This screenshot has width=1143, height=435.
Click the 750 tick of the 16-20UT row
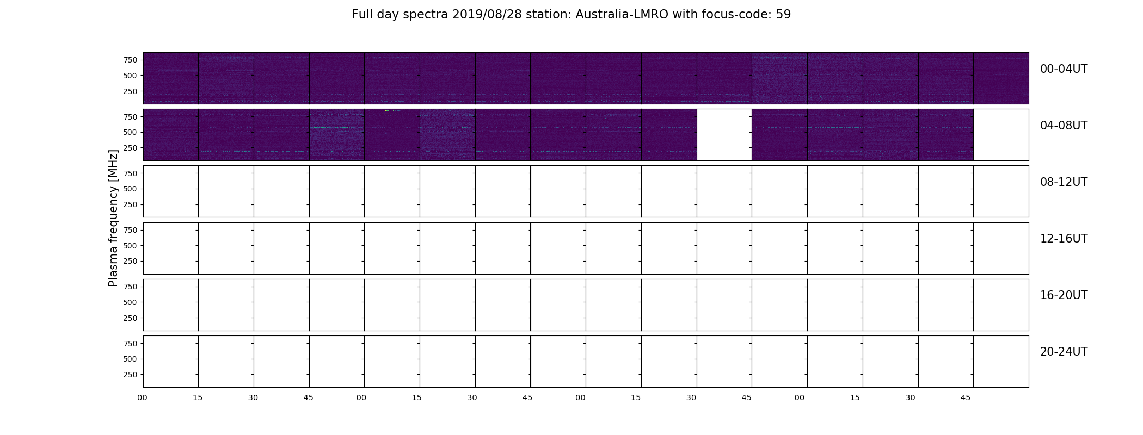click(130, 287)
